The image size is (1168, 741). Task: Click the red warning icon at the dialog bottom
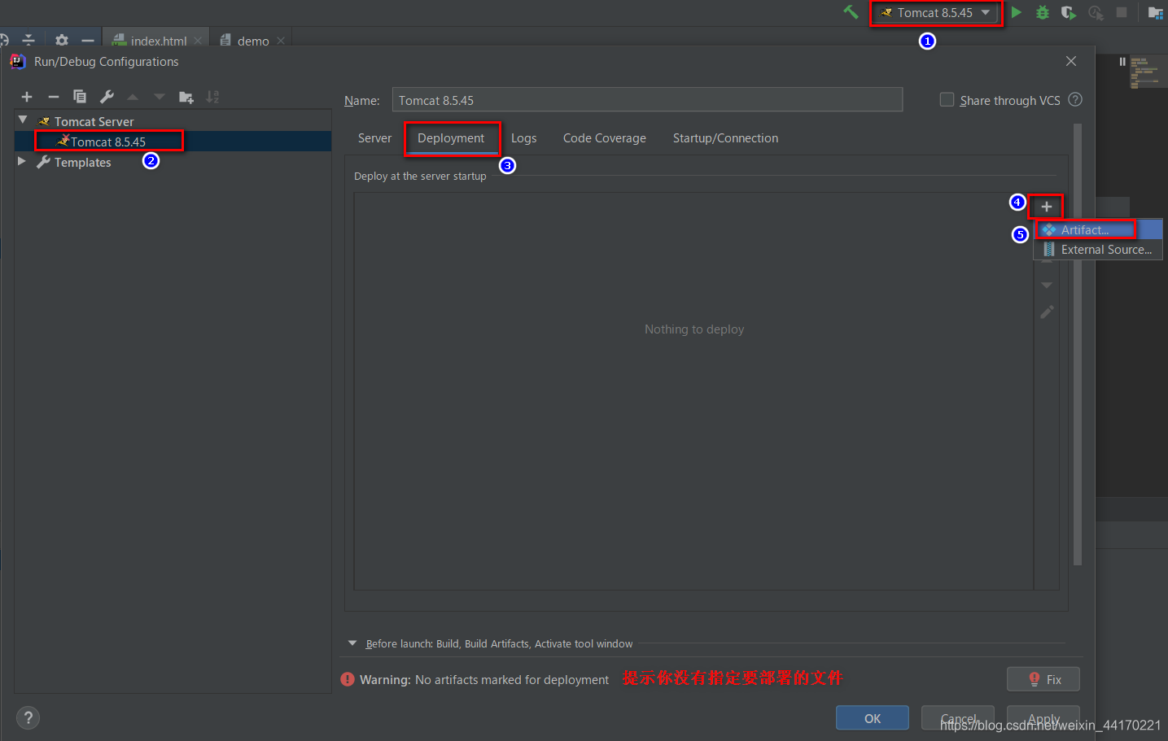click(348, 679)
